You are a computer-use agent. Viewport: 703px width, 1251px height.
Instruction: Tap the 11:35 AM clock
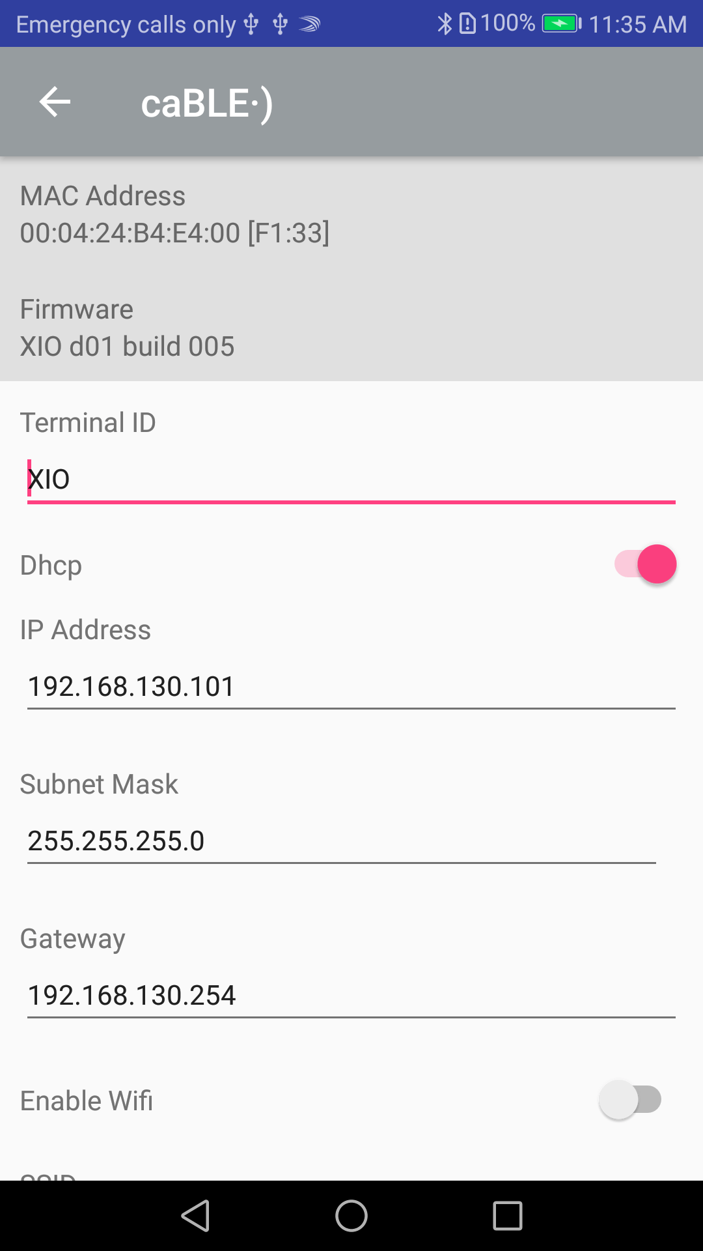pyautogui.click(x=638, y=25)
